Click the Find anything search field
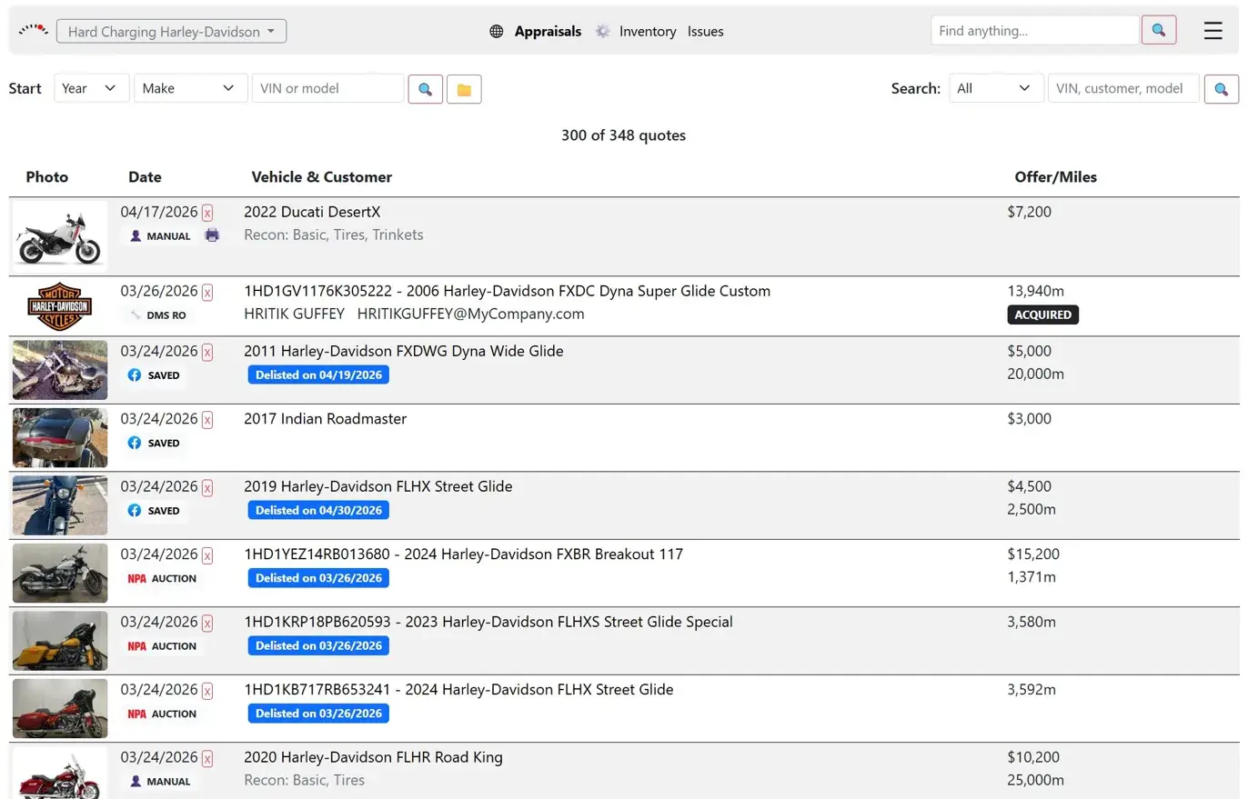1248x799 pixels. coord(1035,30)
